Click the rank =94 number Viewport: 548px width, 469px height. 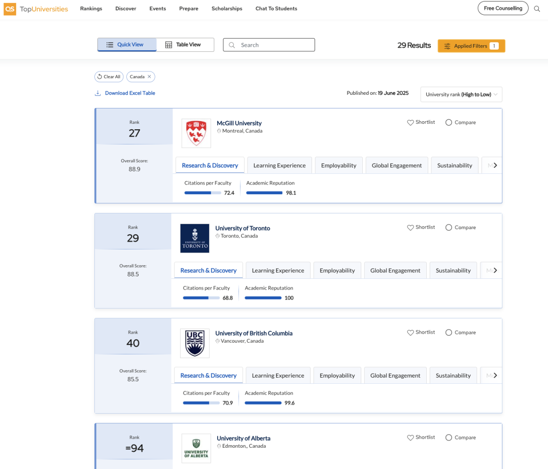(x=134, y=448)
